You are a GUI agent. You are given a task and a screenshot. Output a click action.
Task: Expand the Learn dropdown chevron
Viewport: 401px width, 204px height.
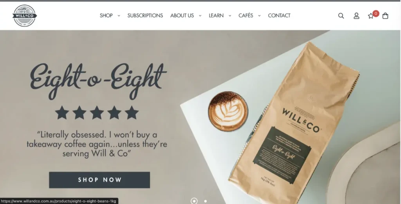point(229,16)
